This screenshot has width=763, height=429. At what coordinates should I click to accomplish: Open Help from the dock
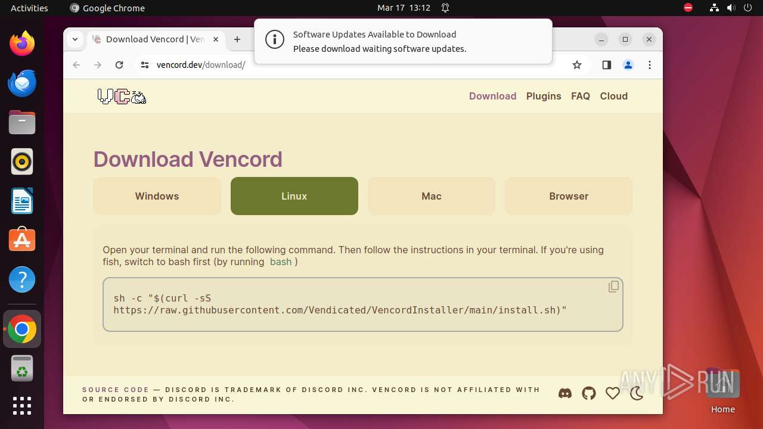(22, 279)
